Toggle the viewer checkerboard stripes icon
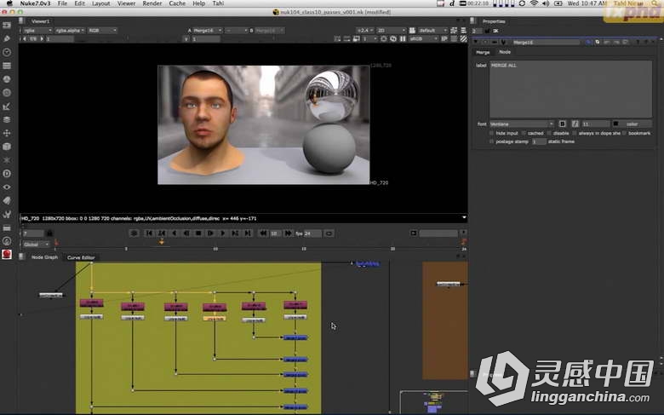The width and height of the screenshot is (664, 415). point(464,38)
